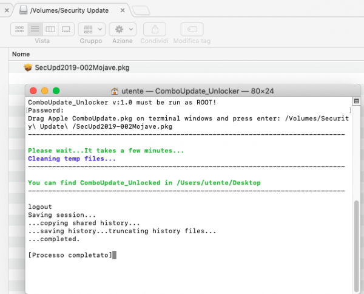Click the drive icon in Finder tab
364x294 pixels.
click(x=23, y=10)
